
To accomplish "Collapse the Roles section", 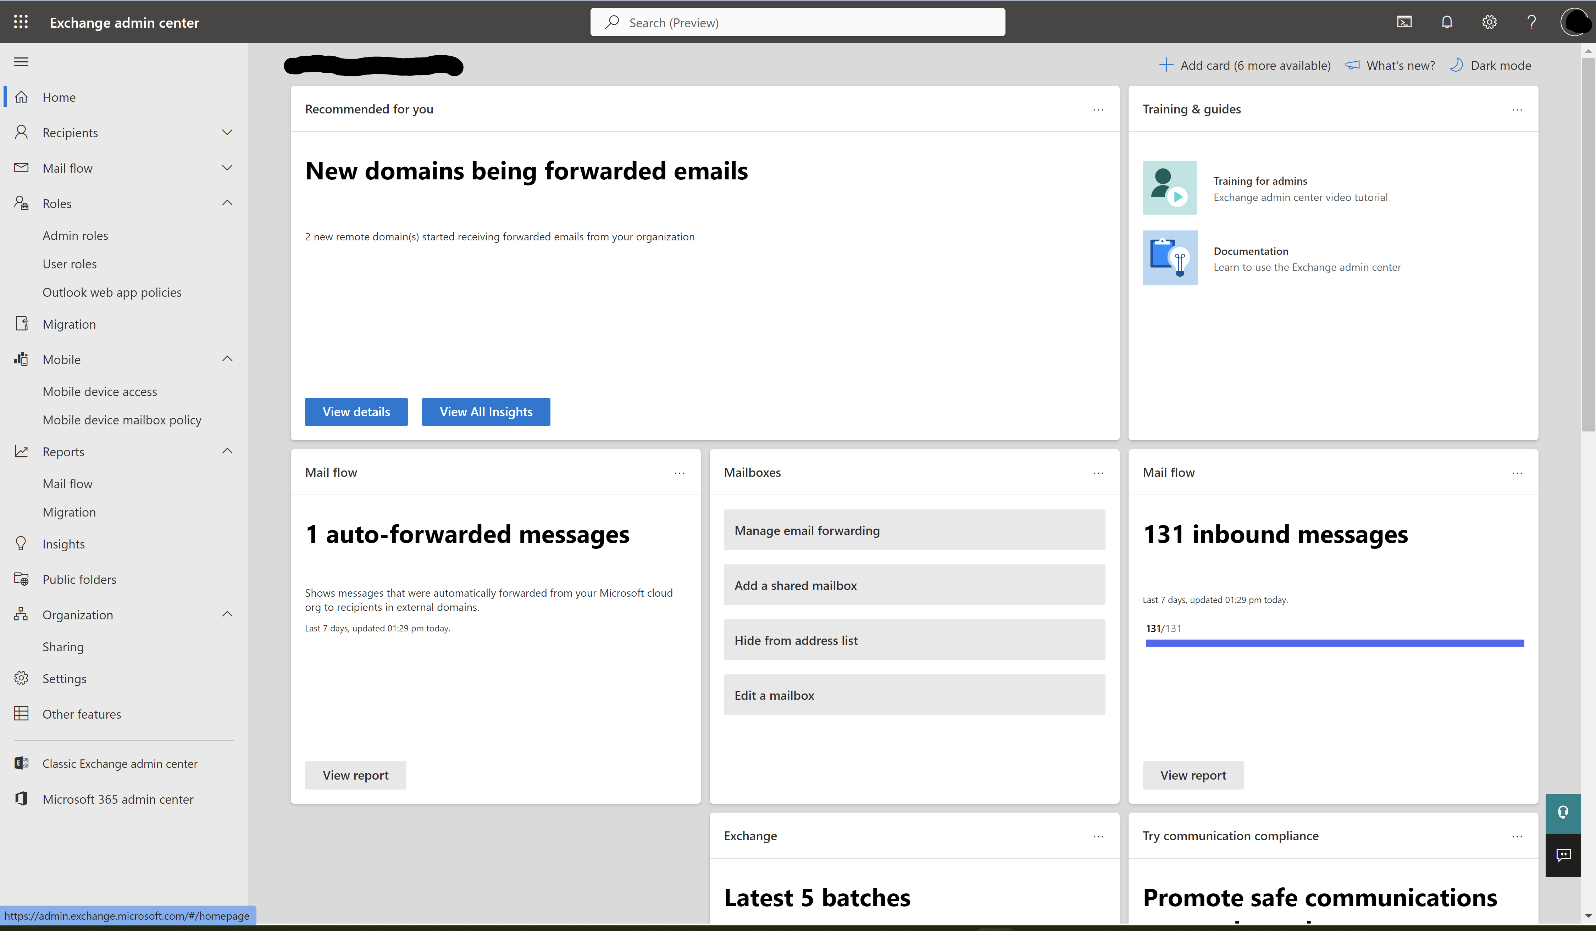I will pos(227,203).
